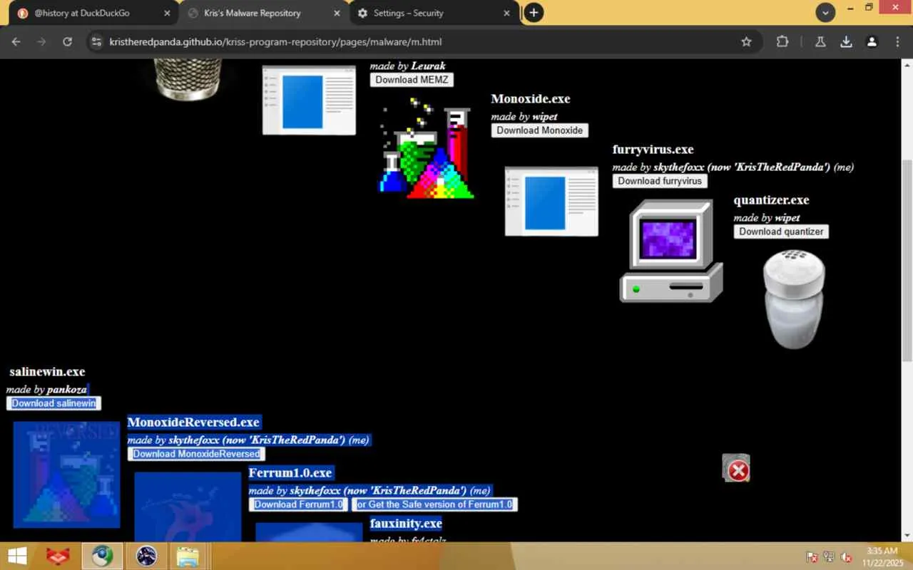Viewport: 913px width, 570px height.
Task: Click the salinewin.exe heading
Action: pyautogui.click(x=47, y=372)
